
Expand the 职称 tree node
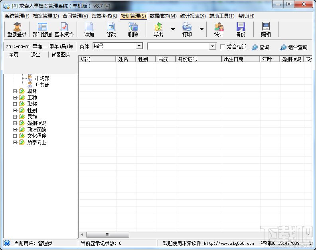point(15,104)
